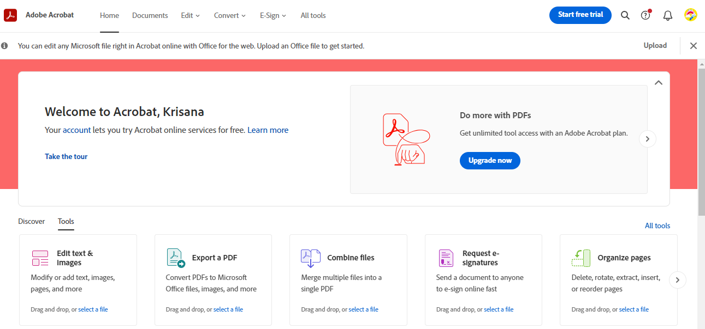Expand the E-Sign menu dropdown
The image size is (705, 329).
273,15
